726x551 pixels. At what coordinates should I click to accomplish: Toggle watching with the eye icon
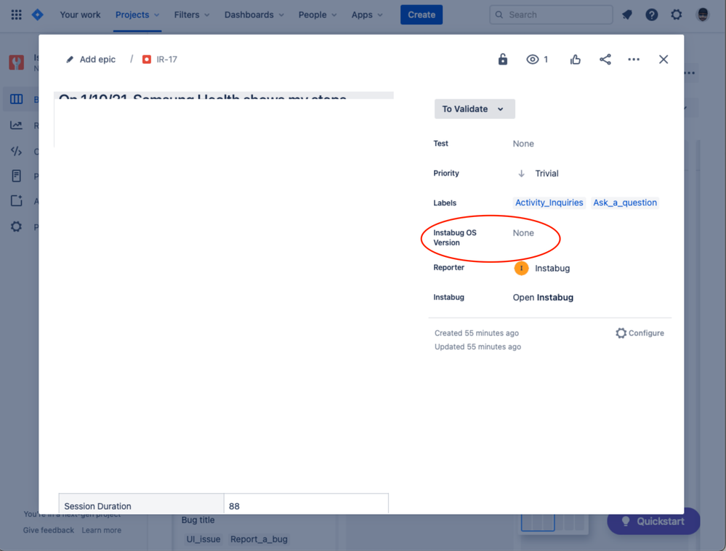[533, 60]
